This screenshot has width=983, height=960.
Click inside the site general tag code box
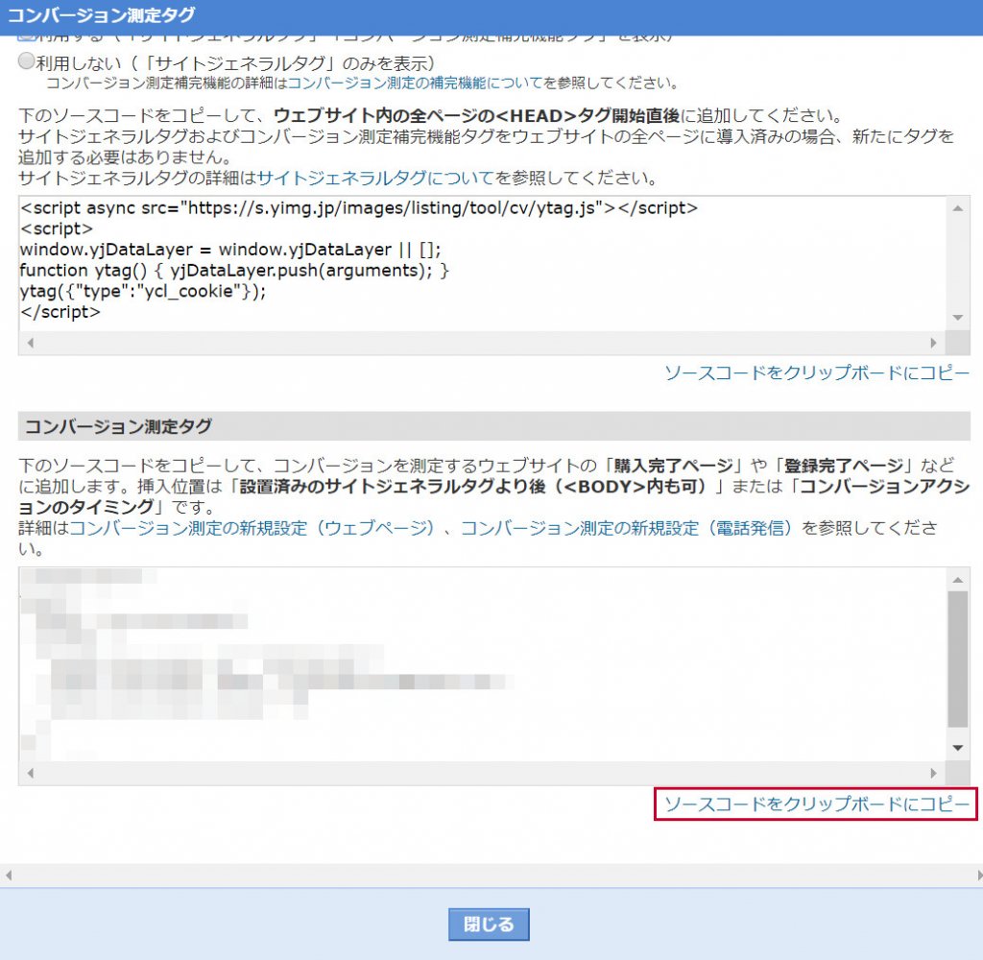click(x=482, y=263)
